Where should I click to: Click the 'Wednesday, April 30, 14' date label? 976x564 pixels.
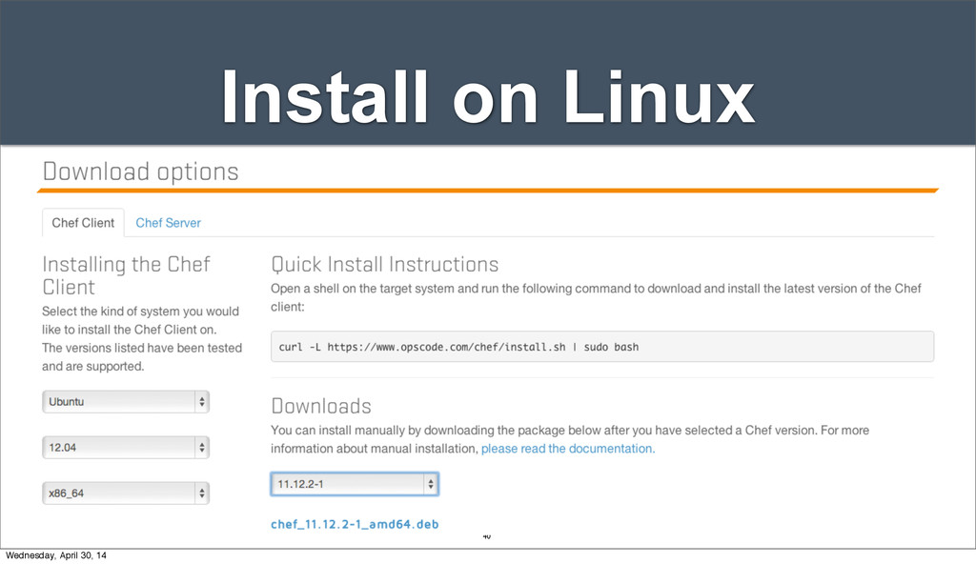click(x=55, y=554)
